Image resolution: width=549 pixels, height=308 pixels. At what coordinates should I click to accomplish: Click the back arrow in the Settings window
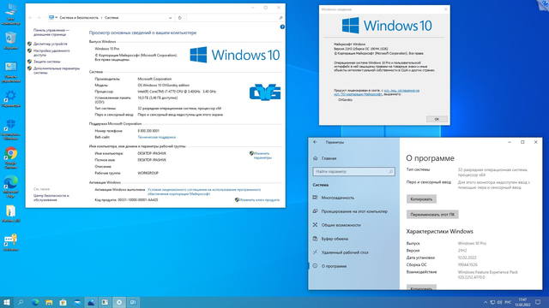point(315,142)
